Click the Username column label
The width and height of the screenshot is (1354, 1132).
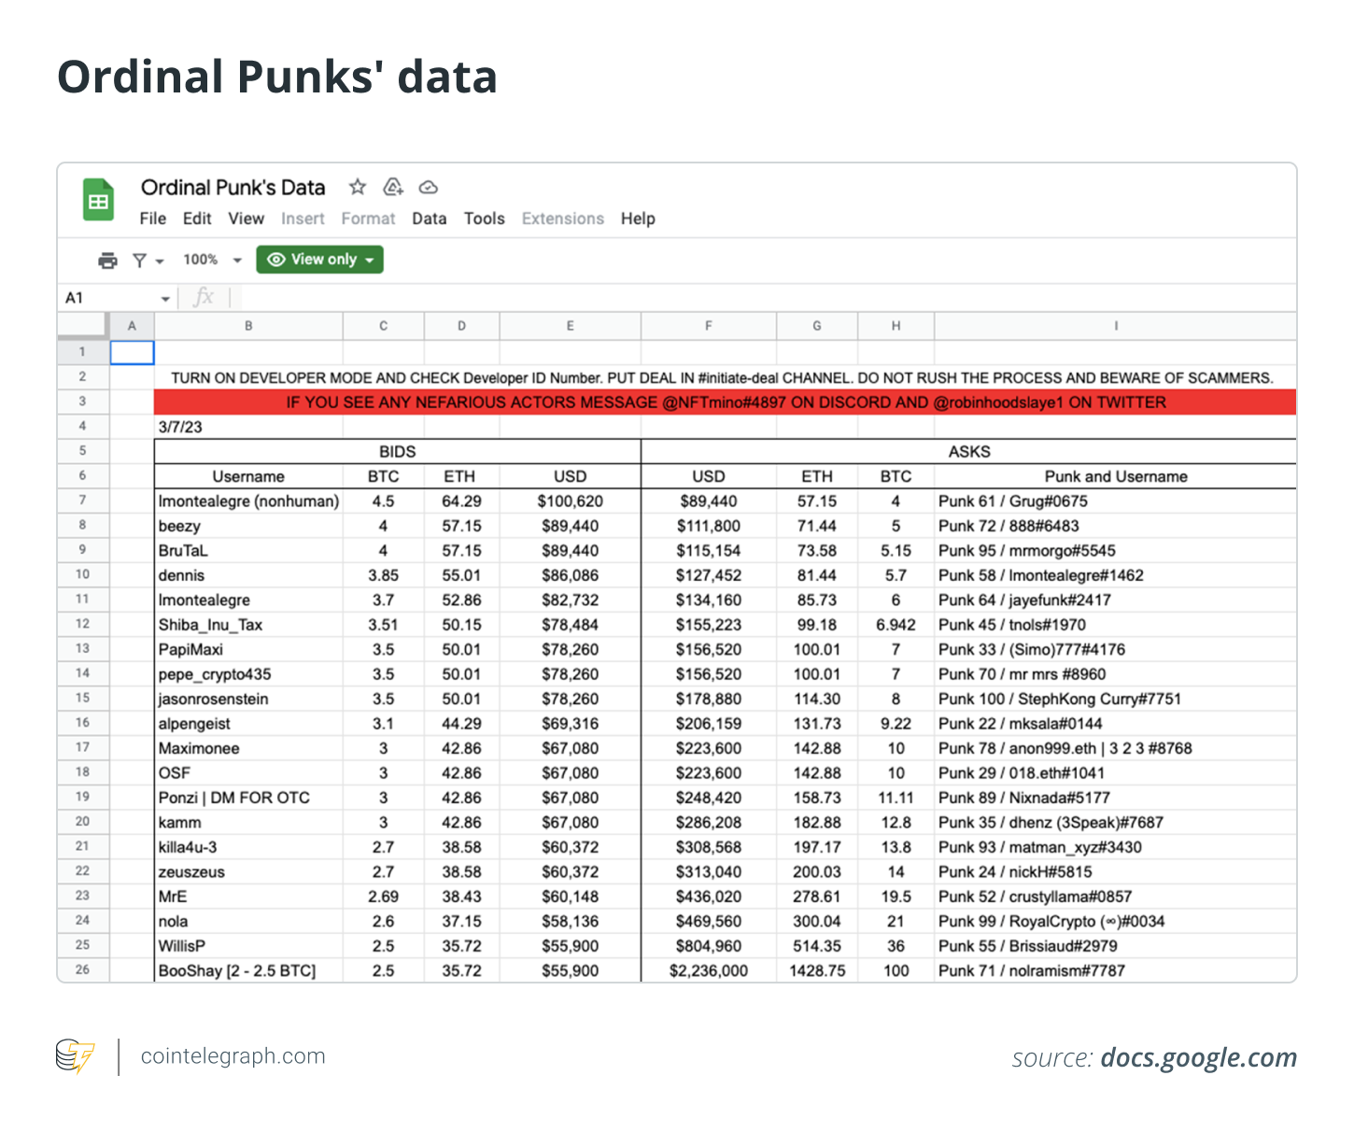click(x=248, y=476)
